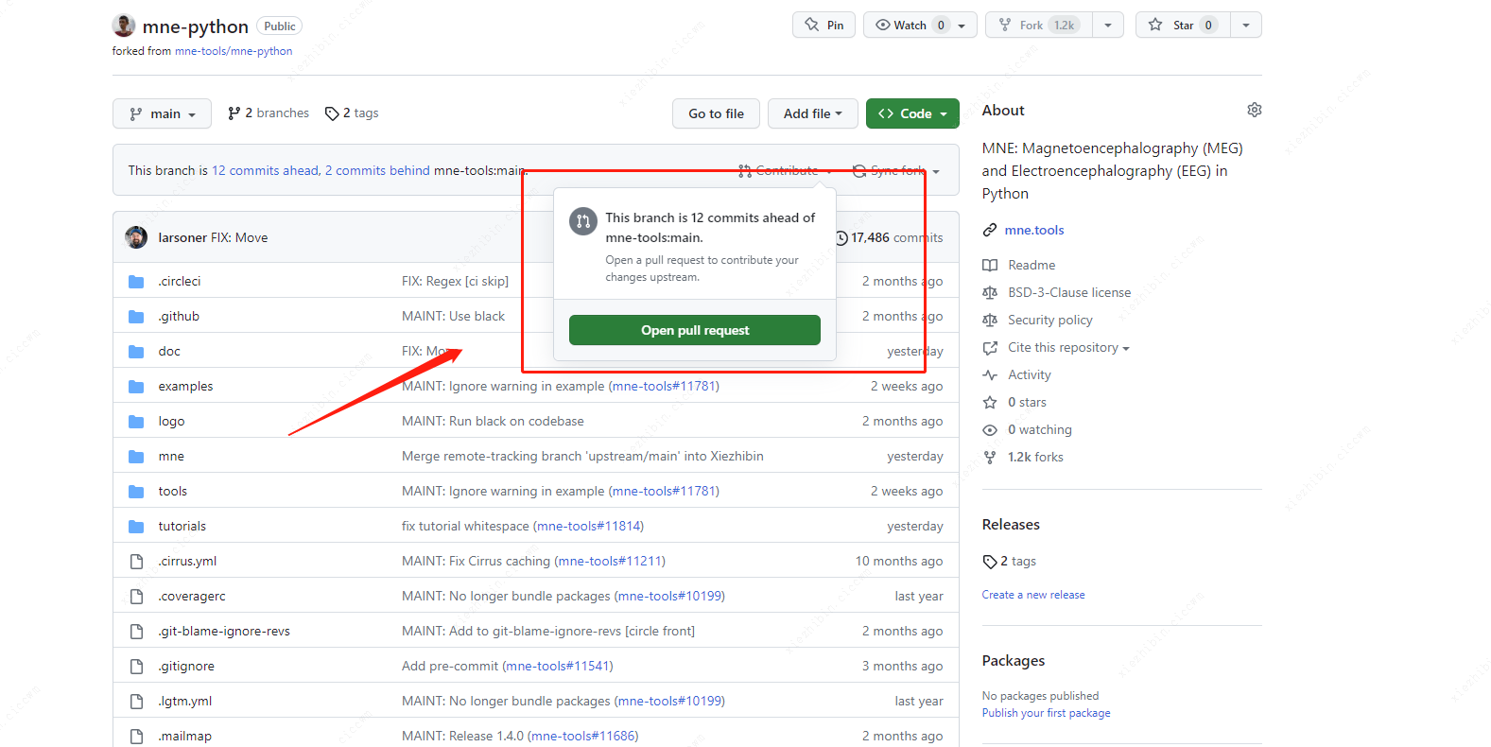The image size is (1491, 747).
Task: Click Publish your first package link
Action: coord(1046,713)
